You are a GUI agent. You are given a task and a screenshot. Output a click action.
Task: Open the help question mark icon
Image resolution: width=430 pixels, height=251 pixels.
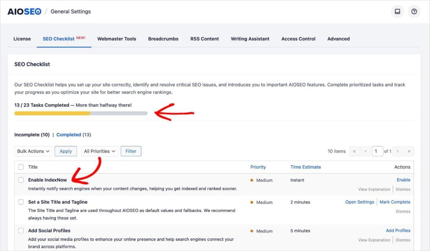(414, 11)
